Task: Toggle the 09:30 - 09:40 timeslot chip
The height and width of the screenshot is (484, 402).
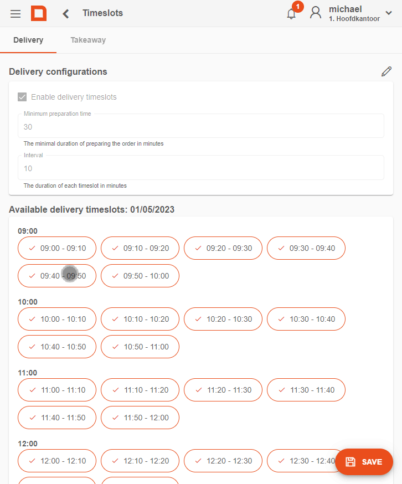Action: pos(306,248)
